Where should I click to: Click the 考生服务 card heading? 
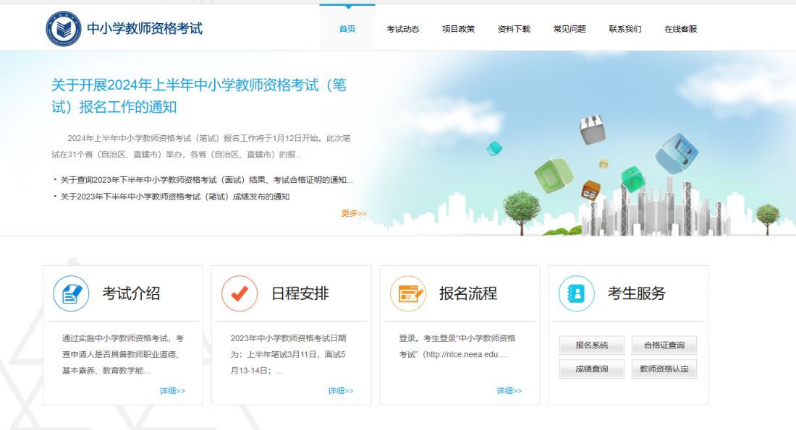(x=637, y=293)
